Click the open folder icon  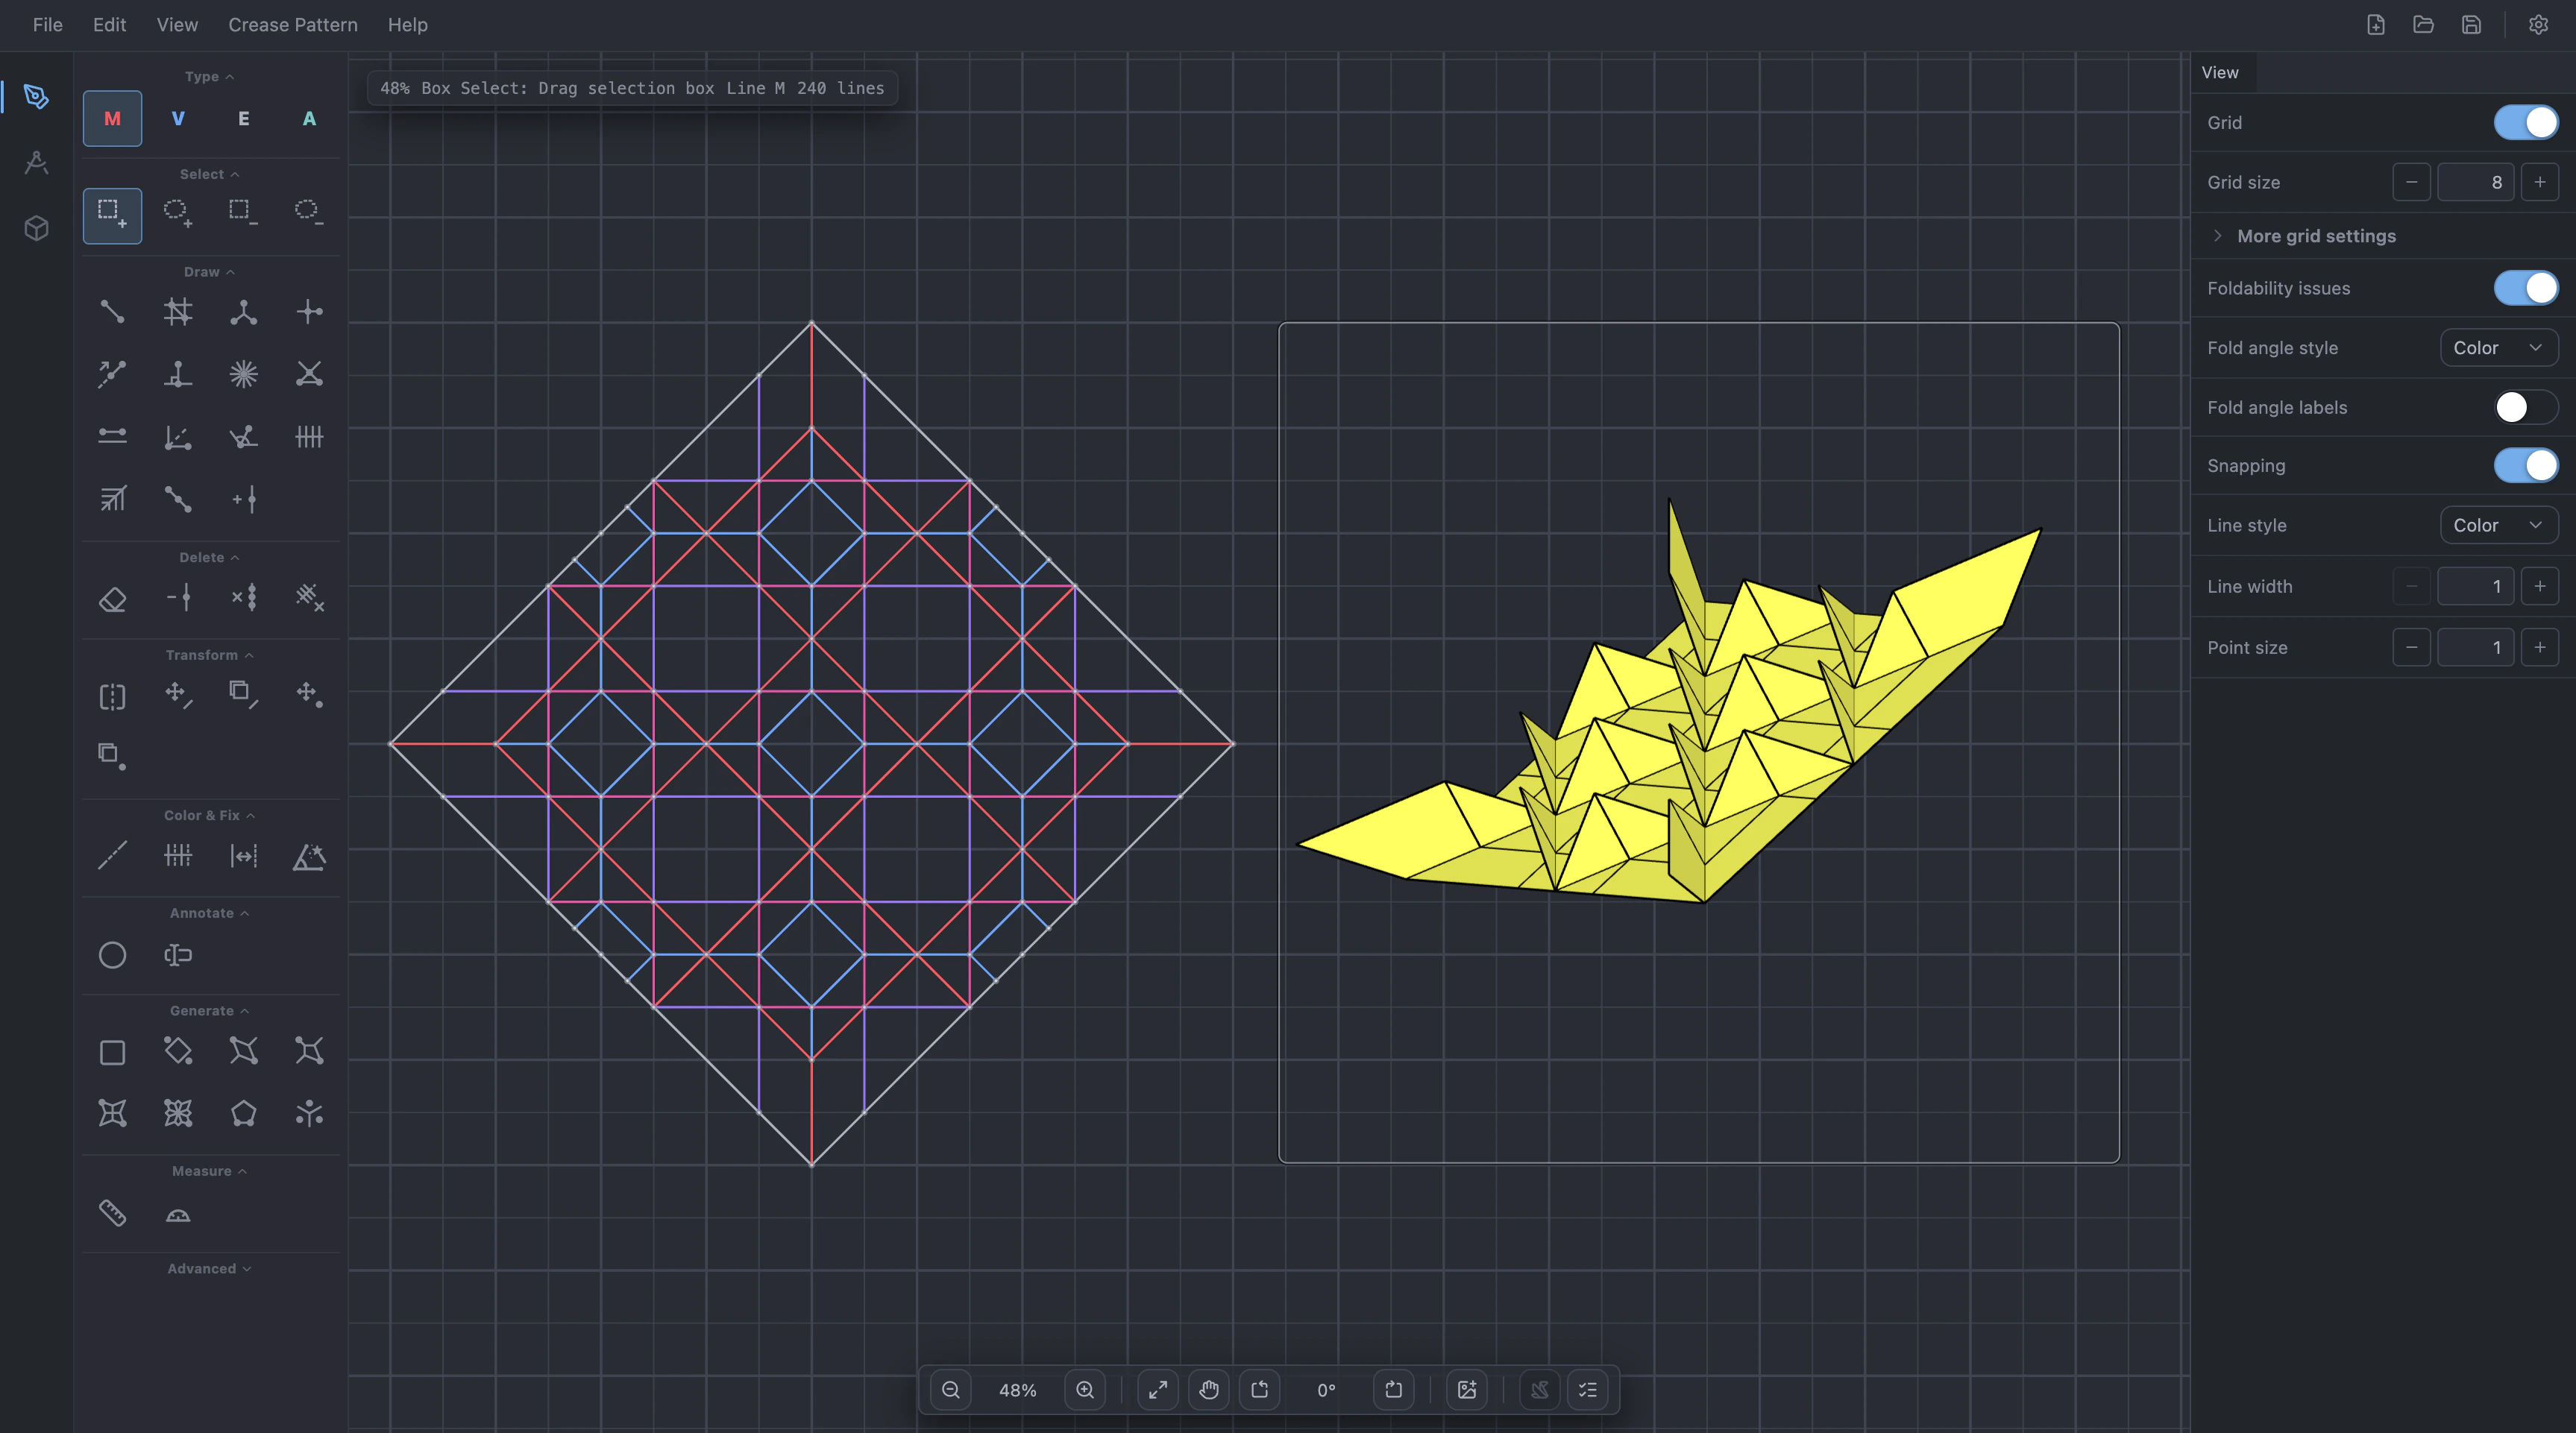[x=2423, y=25]
